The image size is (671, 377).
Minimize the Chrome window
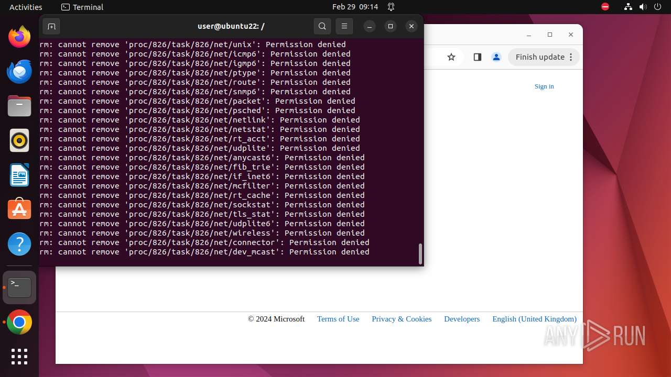click(x=528, y=35)
